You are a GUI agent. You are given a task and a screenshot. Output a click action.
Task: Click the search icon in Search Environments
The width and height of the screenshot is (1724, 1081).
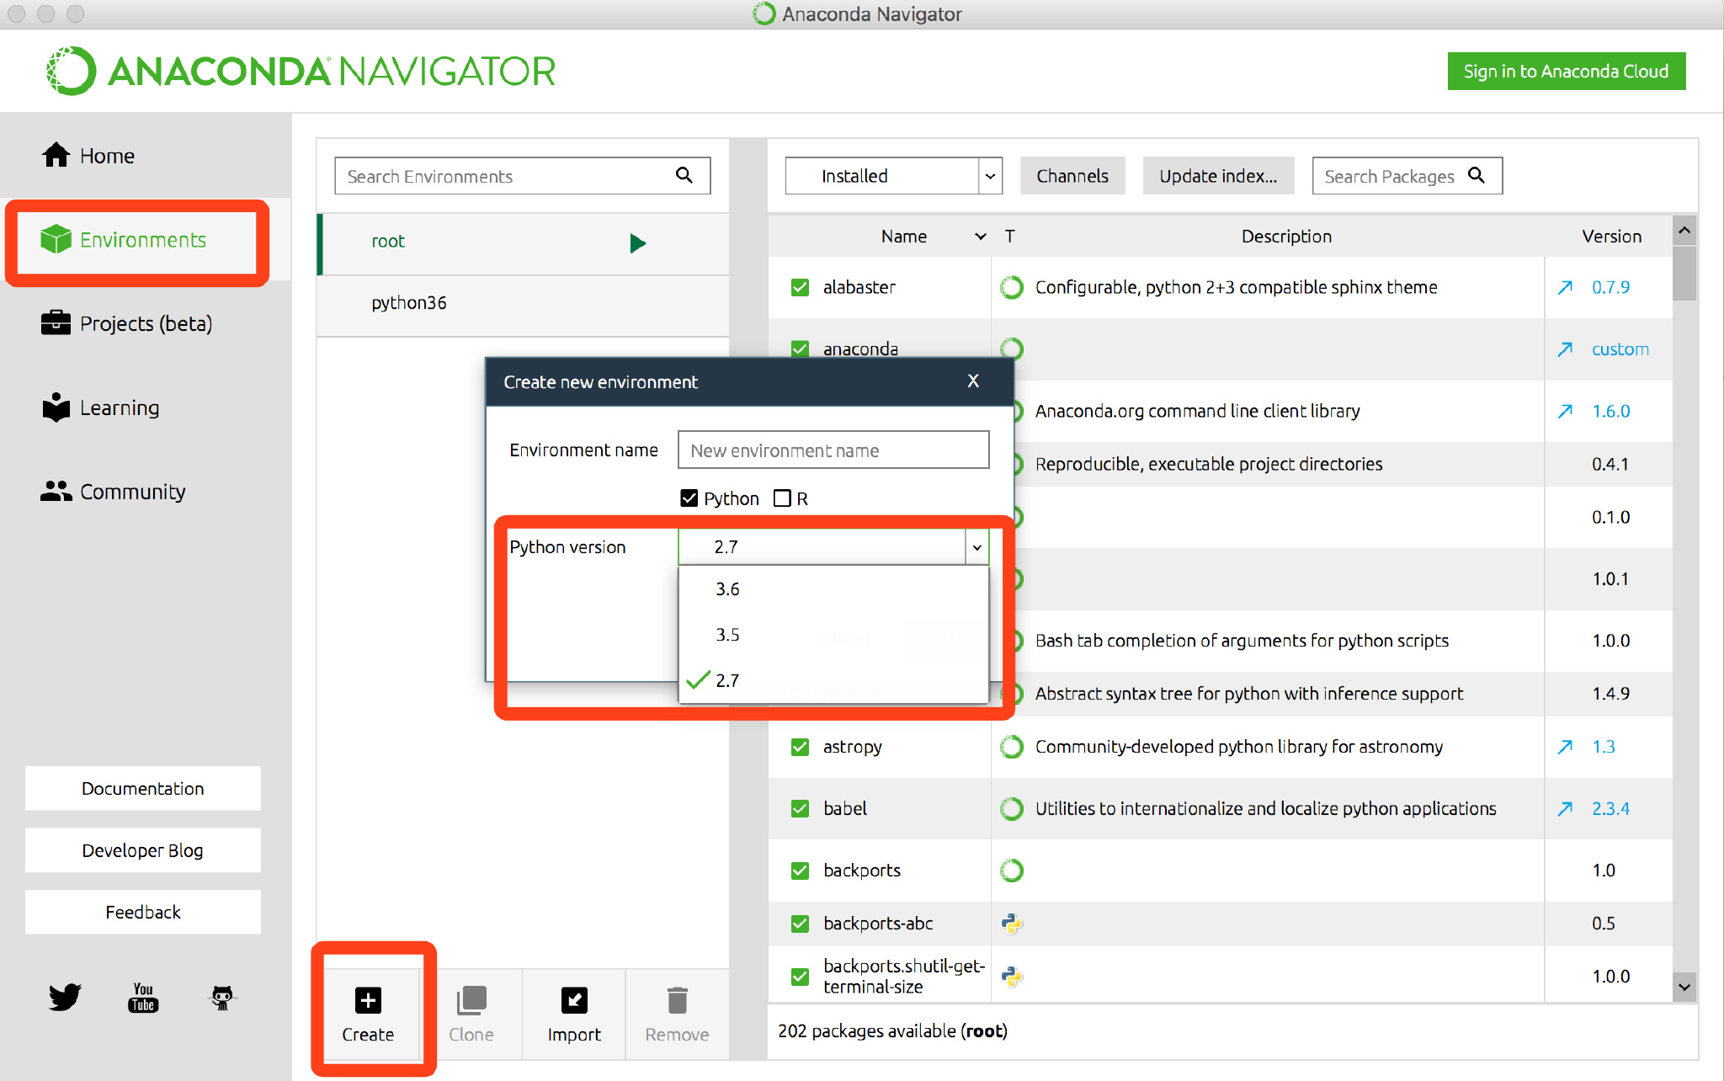point(684,175)
